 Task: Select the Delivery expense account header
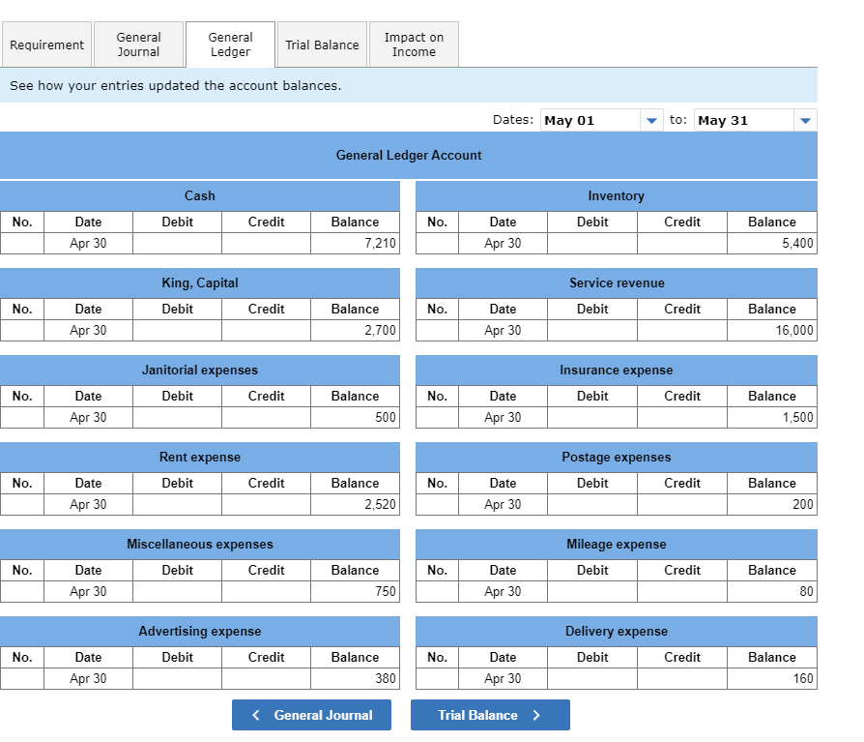pyautogui.click(x=616, y=631)
